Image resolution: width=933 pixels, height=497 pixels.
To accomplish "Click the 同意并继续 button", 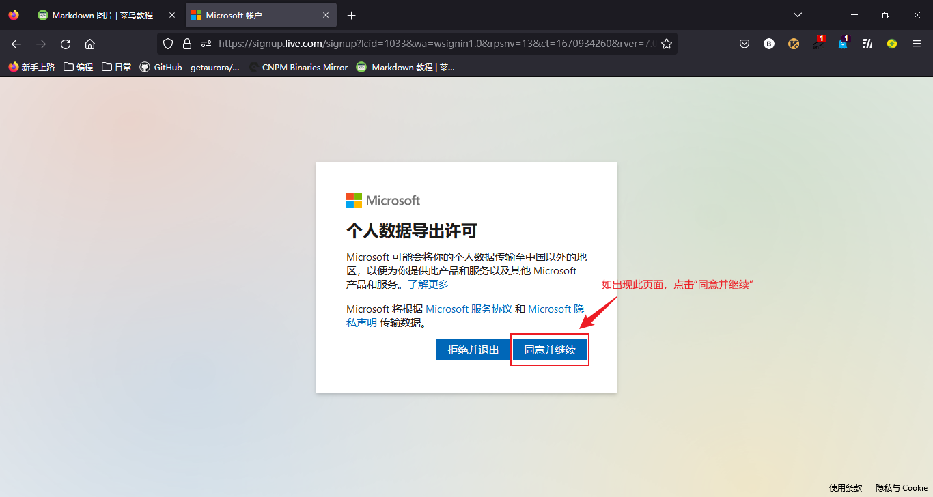I will [550, 350].
